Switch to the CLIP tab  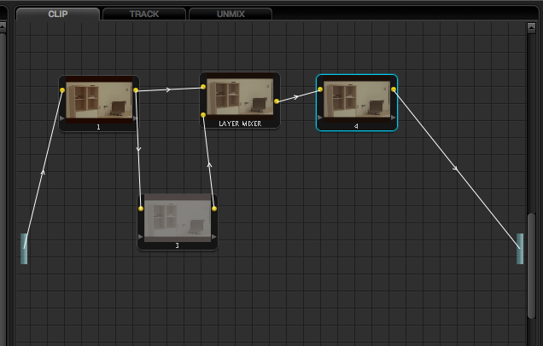coord(58,14)
